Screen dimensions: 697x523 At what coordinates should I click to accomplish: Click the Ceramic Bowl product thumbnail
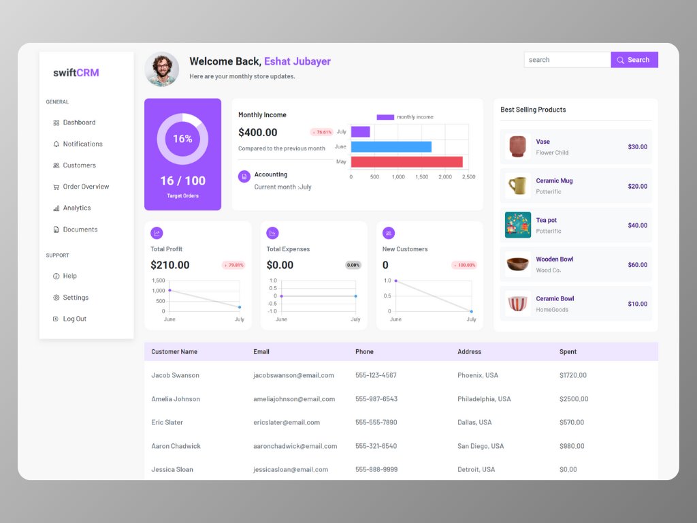518,304
